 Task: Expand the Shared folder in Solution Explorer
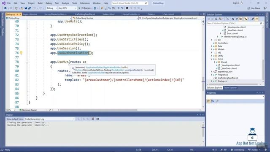[x=215, y=62]
